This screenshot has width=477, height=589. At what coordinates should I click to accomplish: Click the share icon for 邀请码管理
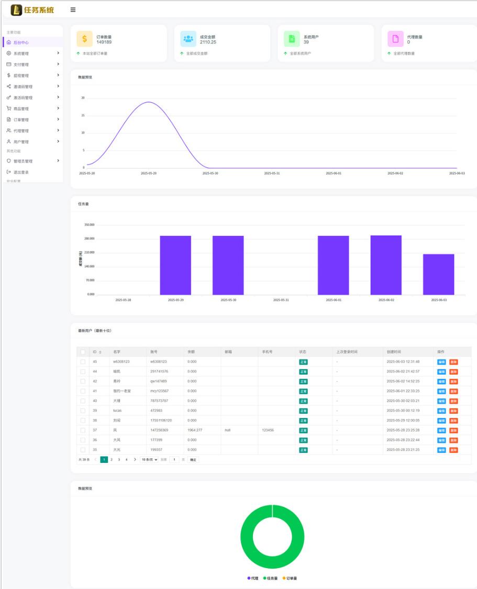(x=9, y=87)
